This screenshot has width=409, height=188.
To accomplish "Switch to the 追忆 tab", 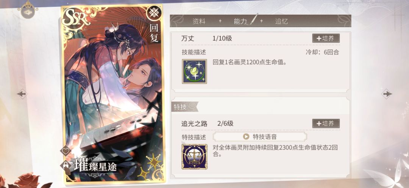I will [281, 21].
